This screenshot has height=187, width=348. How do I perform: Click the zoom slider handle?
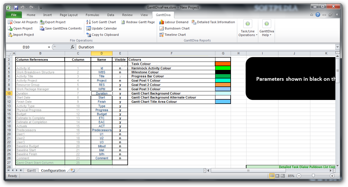coord(313,176)
